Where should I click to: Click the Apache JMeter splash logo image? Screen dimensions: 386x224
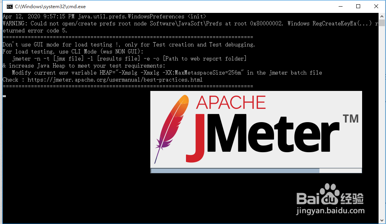(x=256, y=130)
